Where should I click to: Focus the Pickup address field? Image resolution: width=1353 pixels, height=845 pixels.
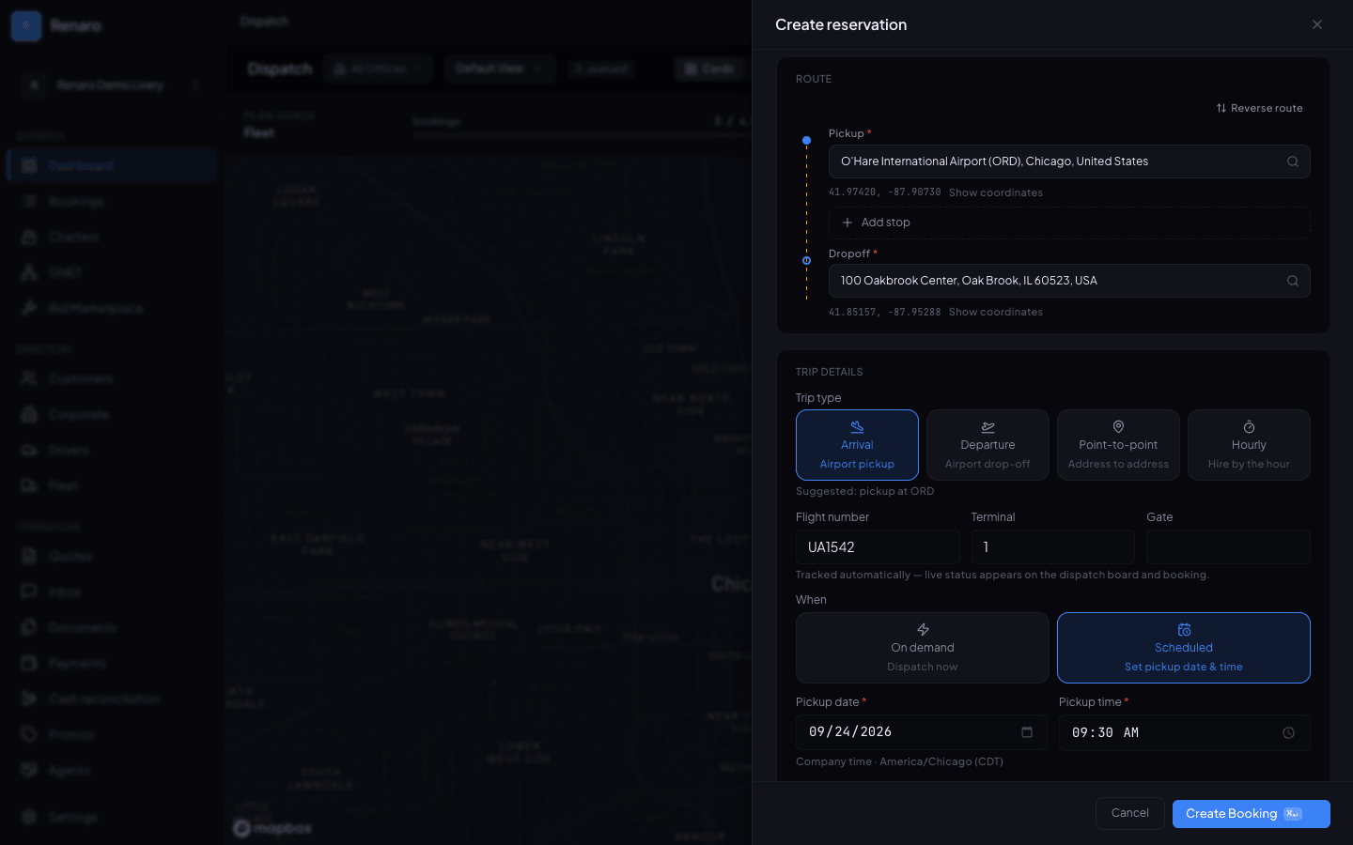[1069, 161]
